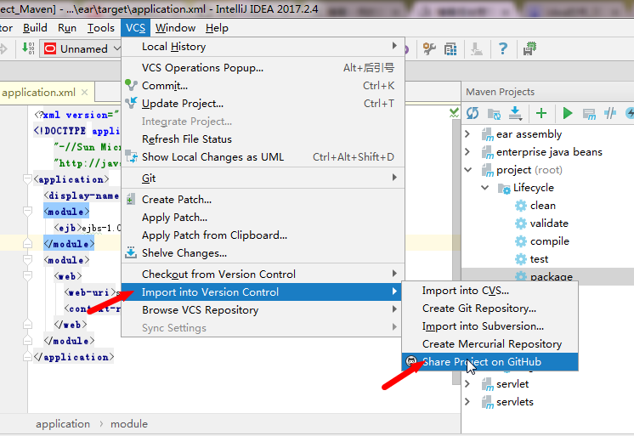Expand the enterprise java beans node
This screenshot has width=634, height=436.
click(x=467, y=151)
